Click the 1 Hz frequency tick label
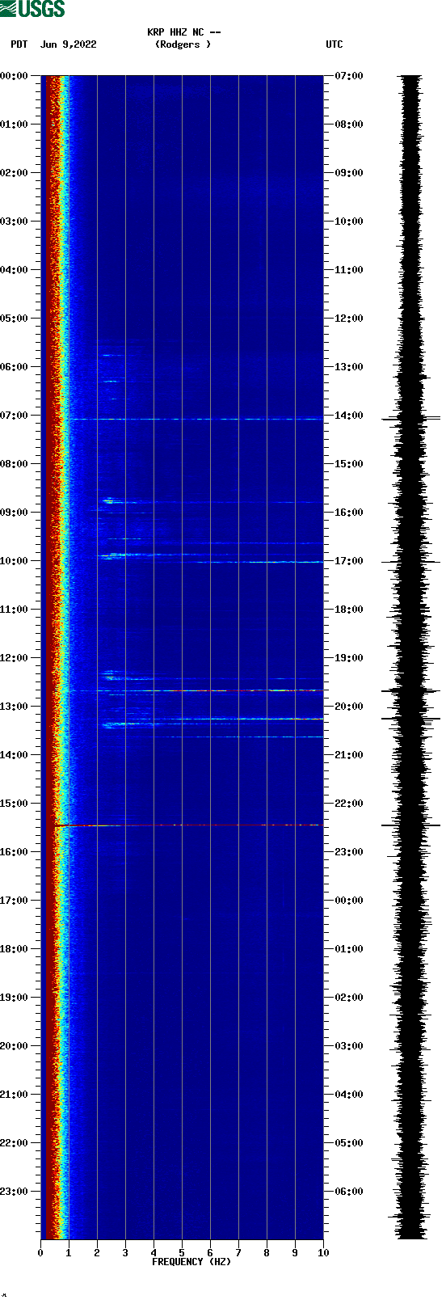 coord(69,1253)
